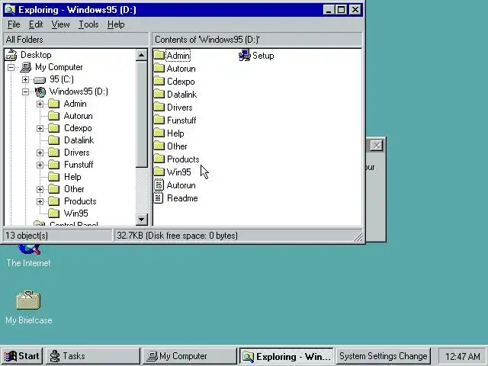This screenshot has height=366, width=488.
Task: Select Datalink folder icon in tree pane
Action: coord(54,140)
